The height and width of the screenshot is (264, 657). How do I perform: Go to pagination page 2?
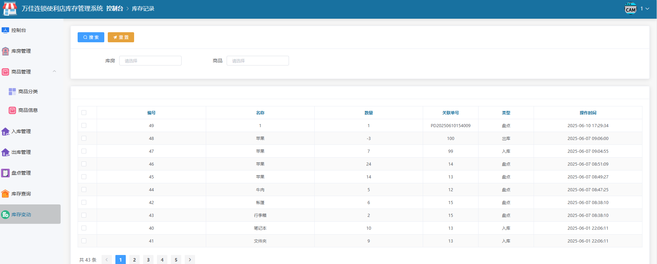click(x=134, y=260)
